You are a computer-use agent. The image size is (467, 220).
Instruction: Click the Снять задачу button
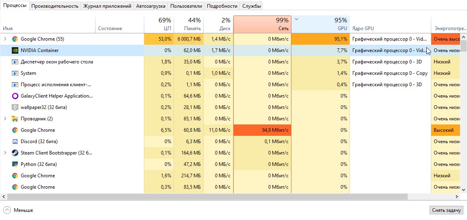446,210
